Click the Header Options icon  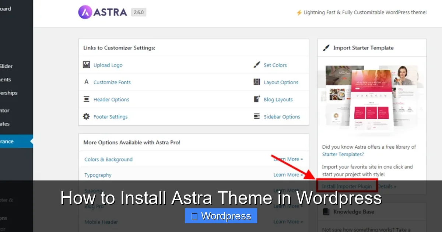coord(87,99)
